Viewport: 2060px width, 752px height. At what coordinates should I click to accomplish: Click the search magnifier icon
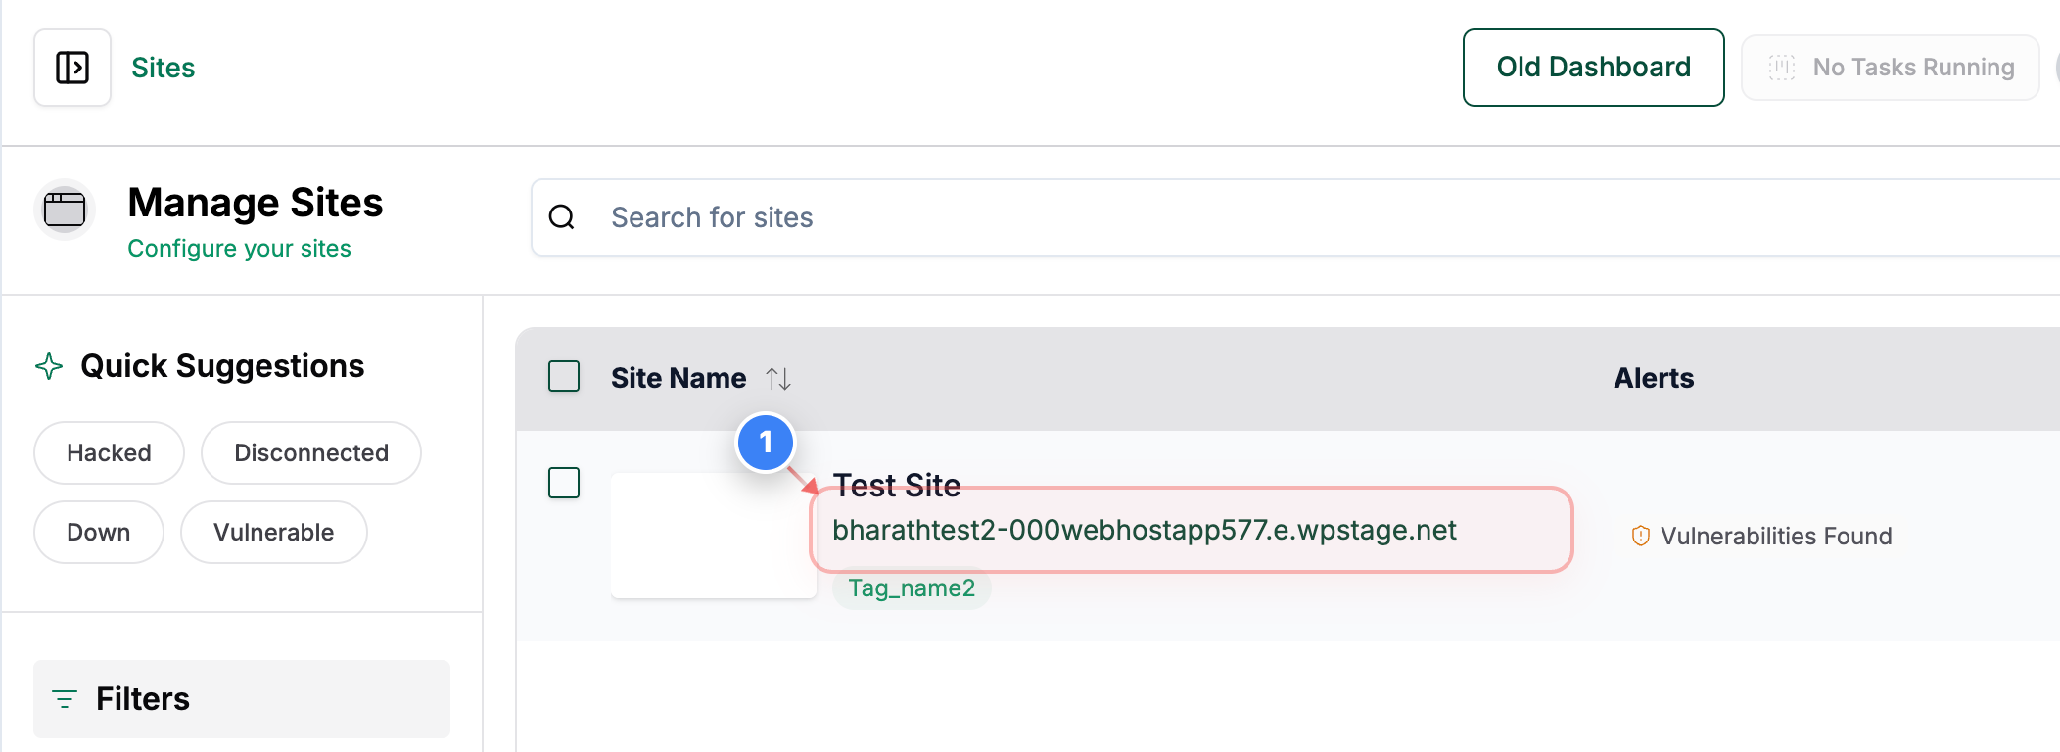coord(561,217)
